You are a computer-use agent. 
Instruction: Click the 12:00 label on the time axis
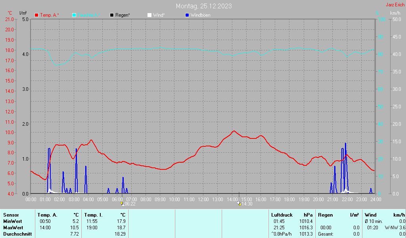point(203,199)
